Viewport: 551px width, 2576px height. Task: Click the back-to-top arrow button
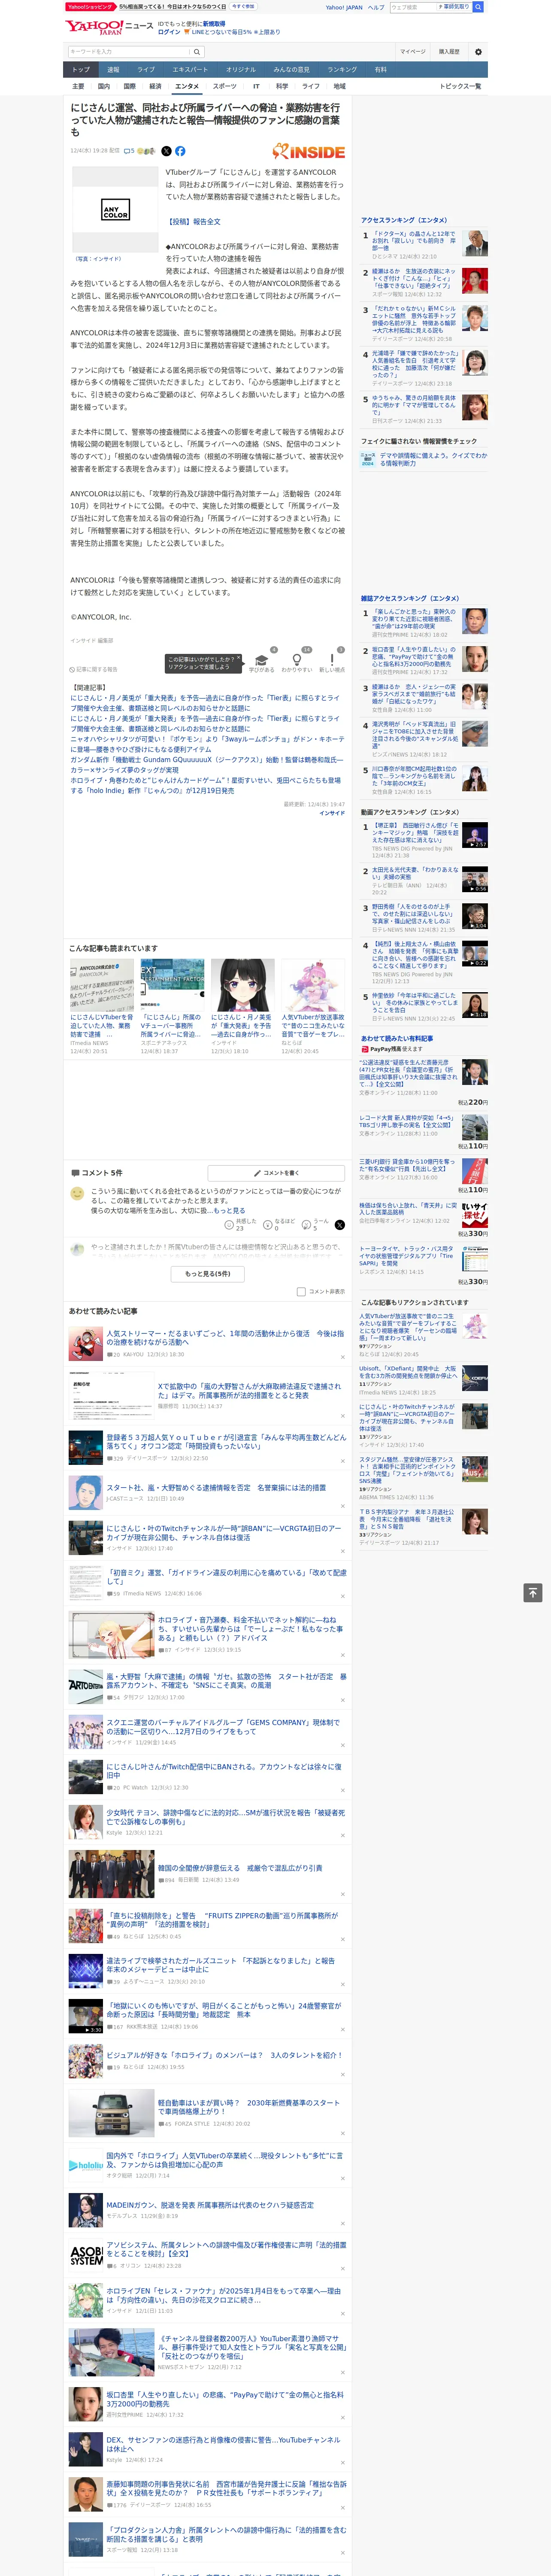pyautogui.click(x=533, y=1593)
